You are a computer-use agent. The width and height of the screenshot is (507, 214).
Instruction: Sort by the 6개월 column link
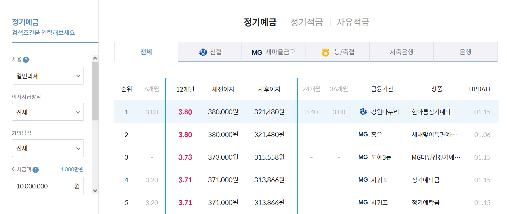tap(152, 89)
